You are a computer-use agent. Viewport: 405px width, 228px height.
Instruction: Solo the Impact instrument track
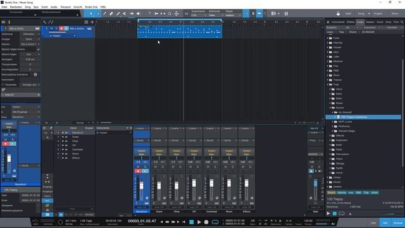click(56, 28)
